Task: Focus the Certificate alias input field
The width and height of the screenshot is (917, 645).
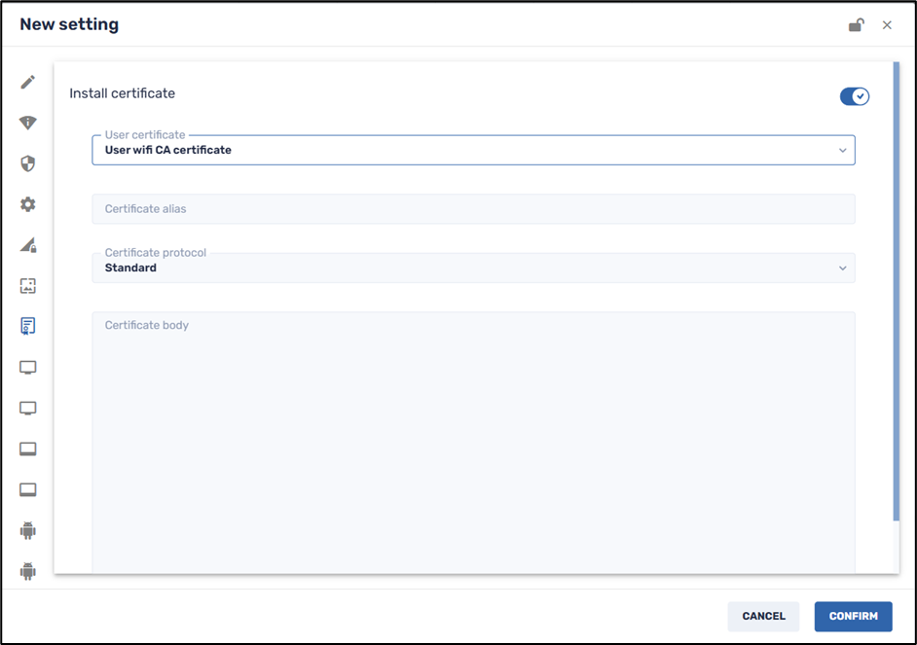Action: [x=473, y=209]
